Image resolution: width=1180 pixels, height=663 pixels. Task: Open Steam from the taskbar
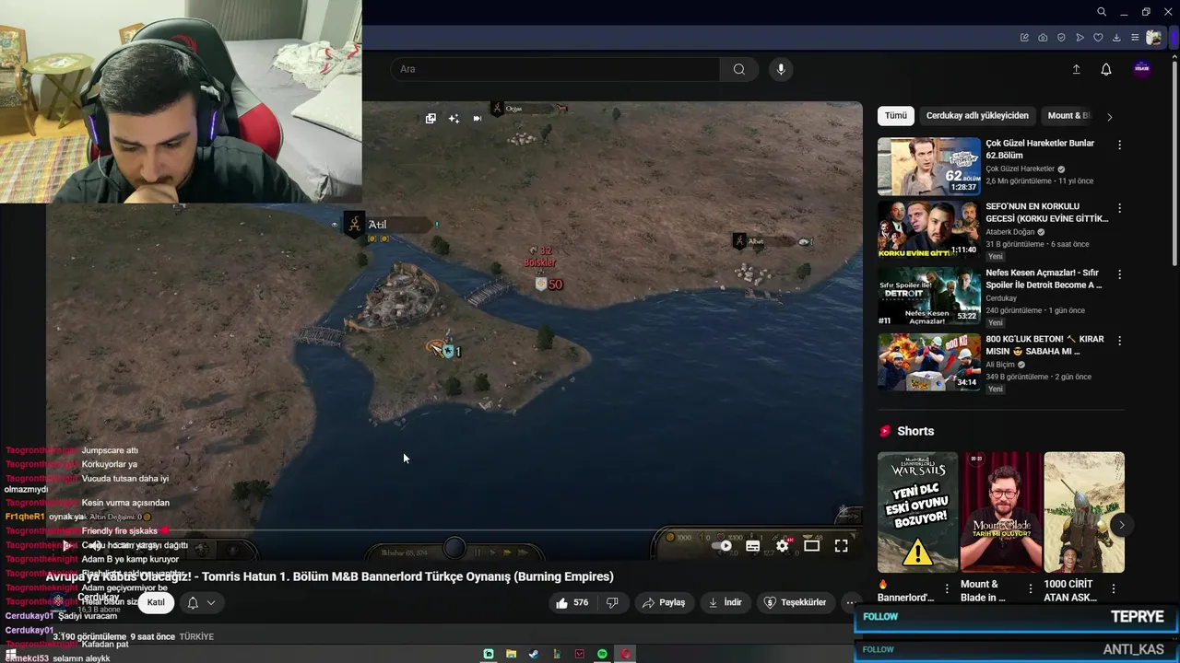pyautogui.click(x=534, y=654)
